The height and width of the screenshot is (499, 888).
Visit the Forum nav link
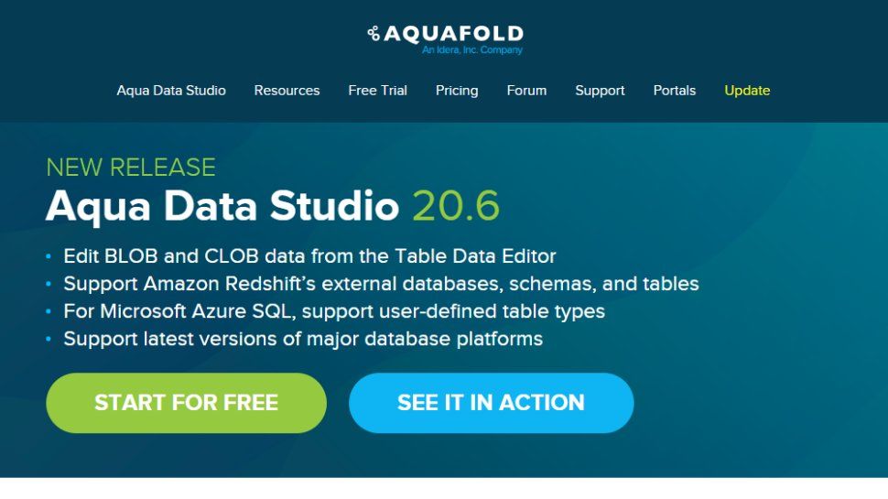(x=526, y=91)
